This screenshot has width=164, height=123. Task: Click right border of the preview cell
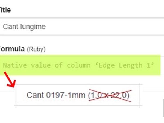click(140, 95)
